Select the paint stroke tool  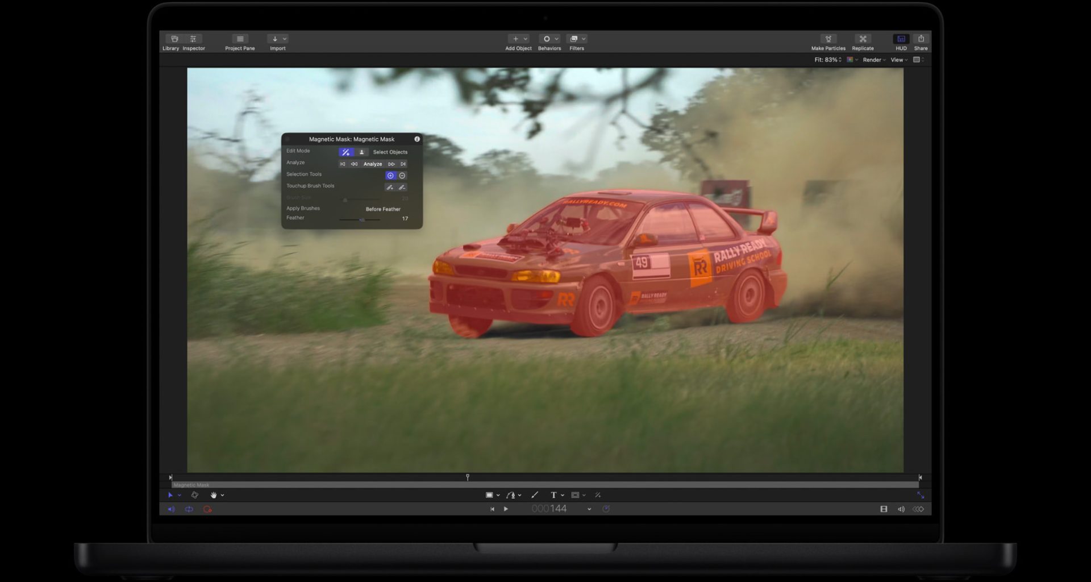pyautogui.click(x=534, y=495)
